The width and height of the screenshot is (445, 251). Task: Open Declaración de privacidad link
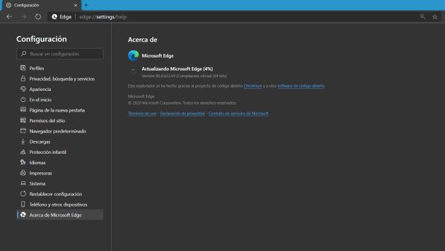click(x=182, y=114)
